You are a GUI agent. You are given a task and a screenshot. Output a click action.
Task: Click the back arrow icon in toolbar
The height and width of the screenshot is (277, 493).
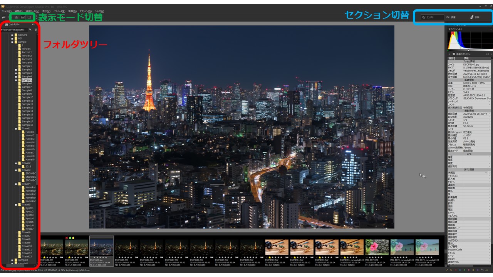tap(3, 17)
